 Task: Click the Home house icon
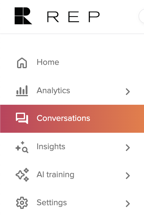(22, 63)
